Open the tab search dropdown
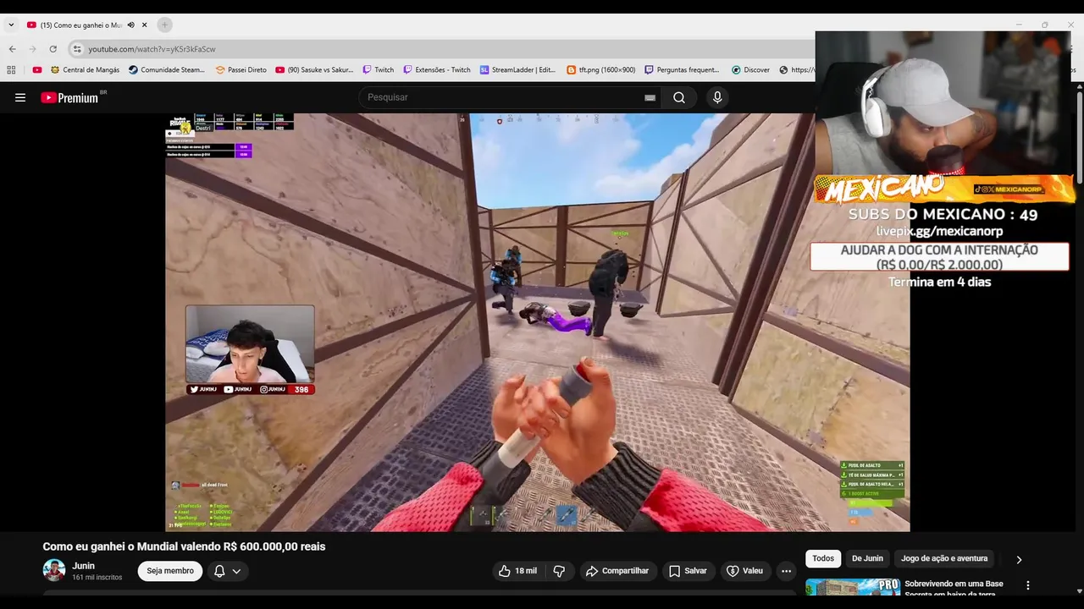The image size is (1084, 609). (11, 25)
